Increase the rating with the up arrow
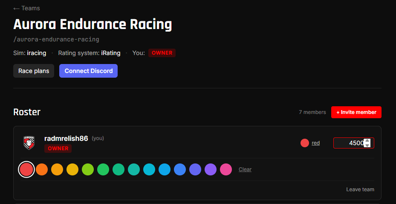Image resolution: width=396 pixels, height=204 pixels. point(367,141)
